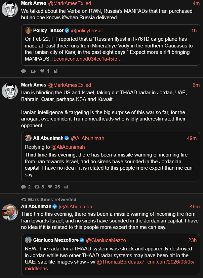Image resolution: width=203 pixels, height=278 pixels.
Task: Open the 23h timestamp on Gianluca's quoted tweet
Action: point(192,240)
